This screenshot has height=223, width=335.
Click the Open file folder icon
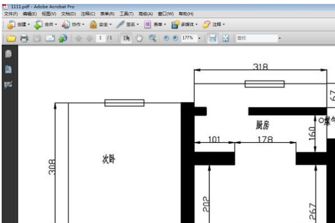pyautogui.click(x=11, y=38)
